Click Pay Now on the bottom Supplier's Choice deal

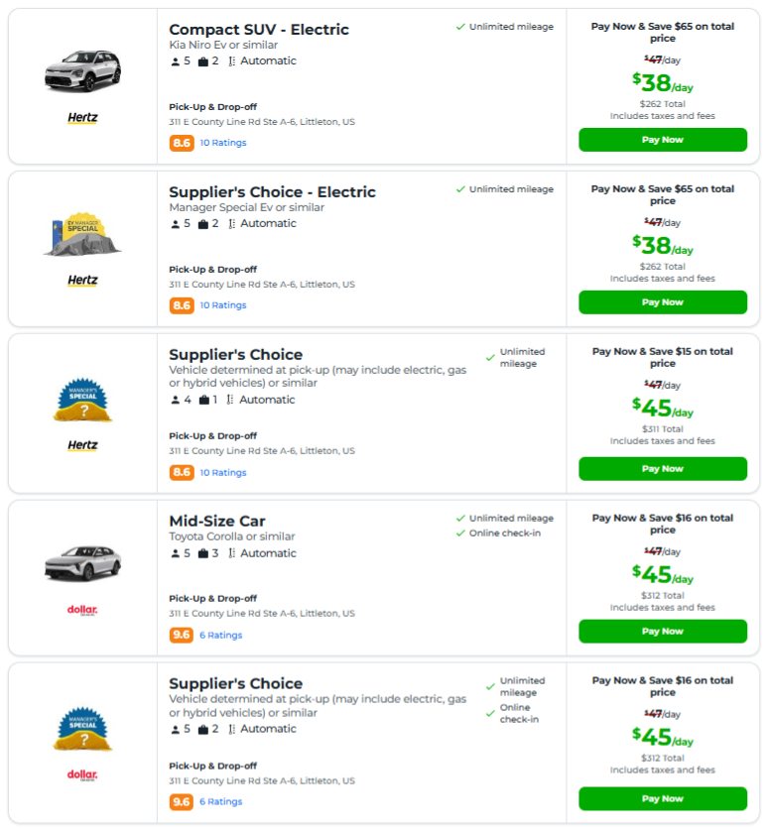(662, 798)
